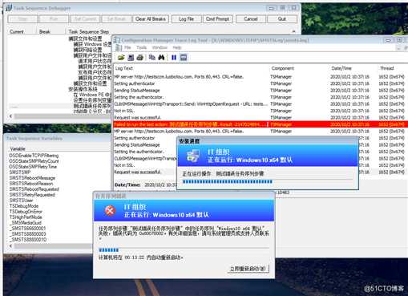Screen dimensions: 408x296
Task: Sort by the Date/Time column header
Action: click(x=341, y=68)
